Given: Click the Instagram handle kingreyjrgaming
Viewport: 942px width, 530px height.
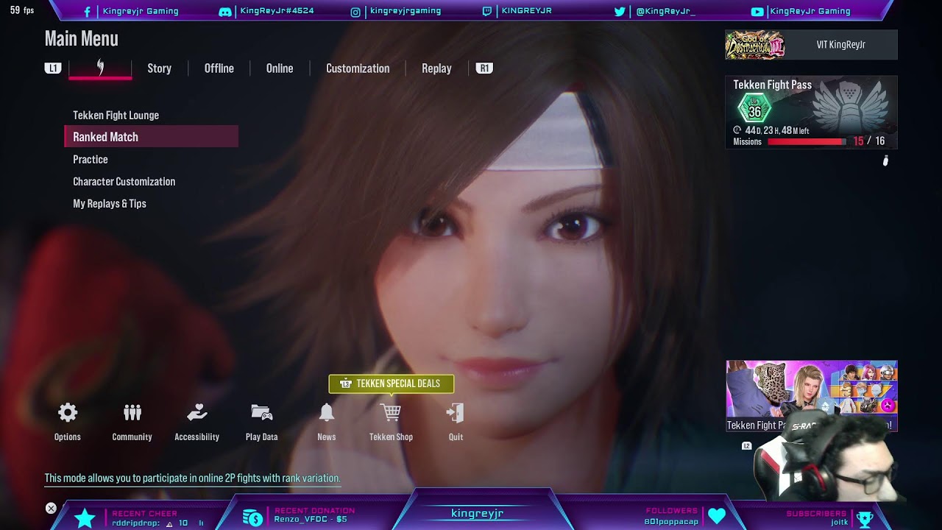Looking at the screenshot, I should (406, 12).
